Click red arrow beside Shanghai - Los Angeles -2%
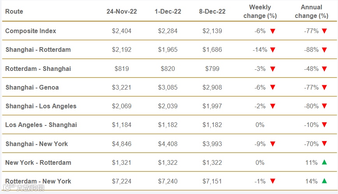The width and height of the screenshot is (338, 194). point(273,106)
